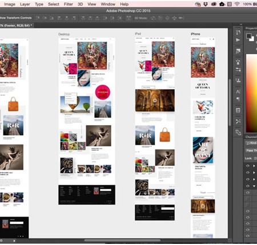The height and width of the screenshot is (245, 257).
Task: Open the Select menu
Action: point(54,4)
